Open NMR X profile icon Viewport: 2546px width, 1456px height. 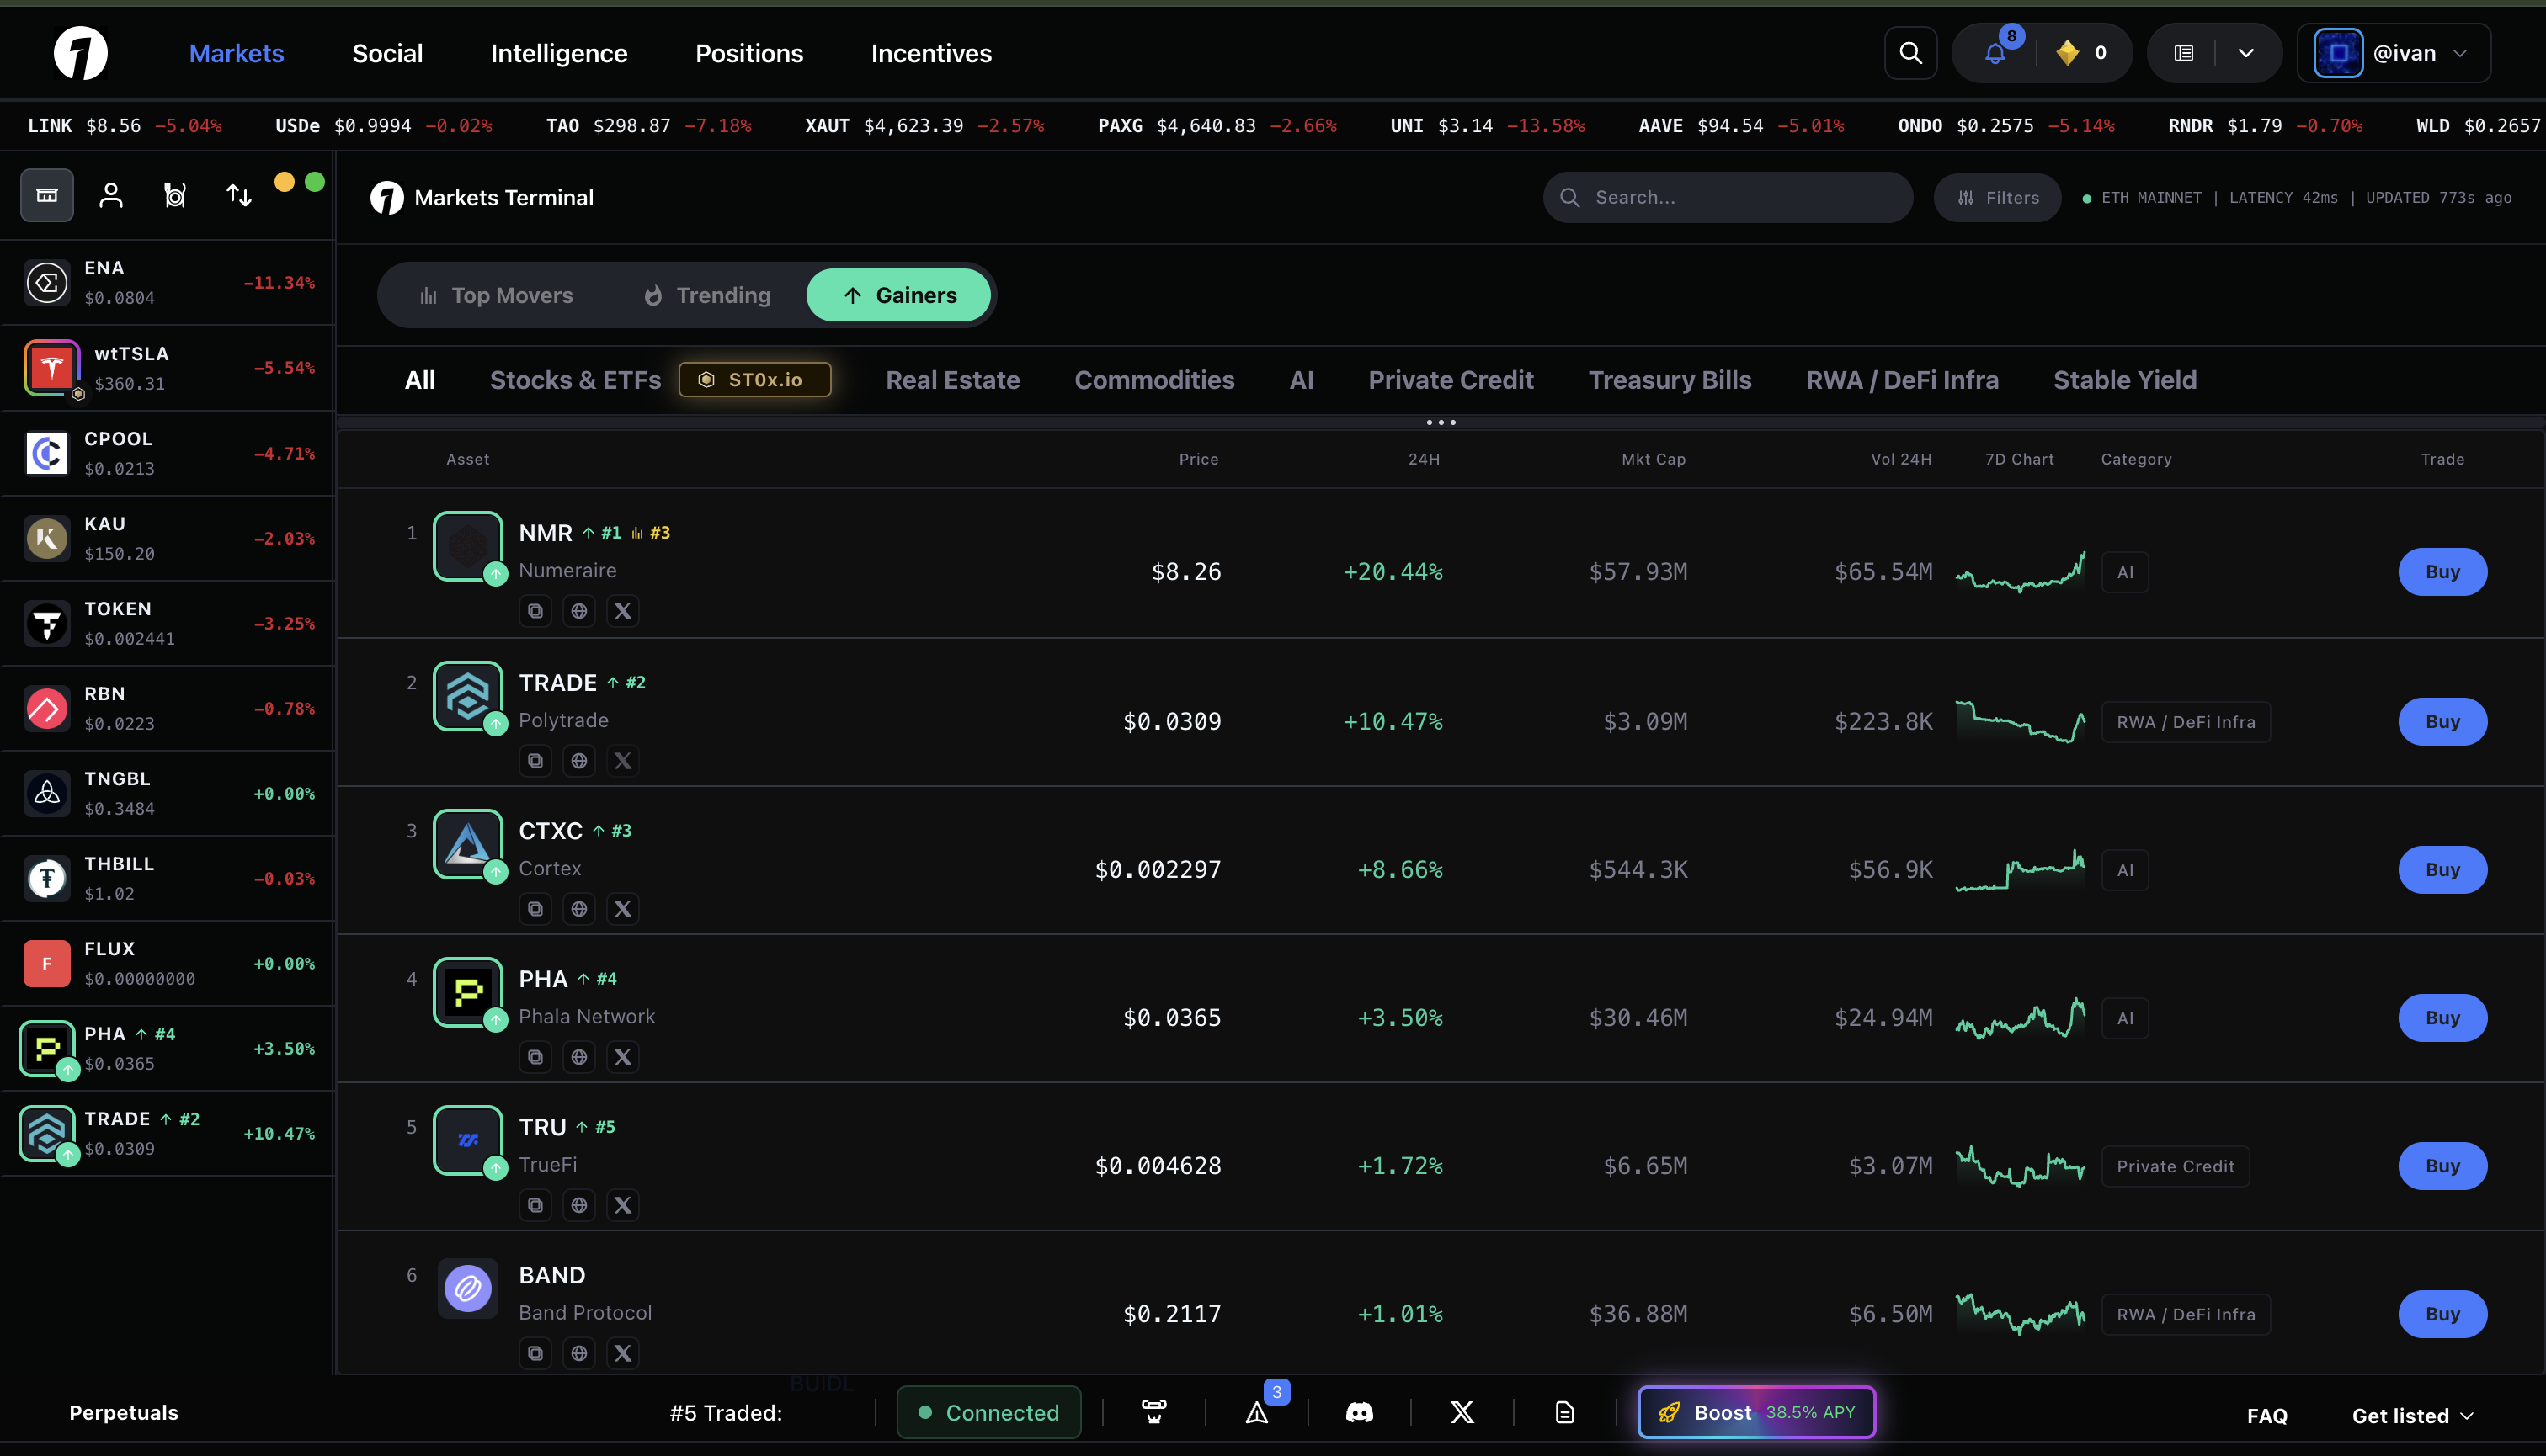[622, 611]
